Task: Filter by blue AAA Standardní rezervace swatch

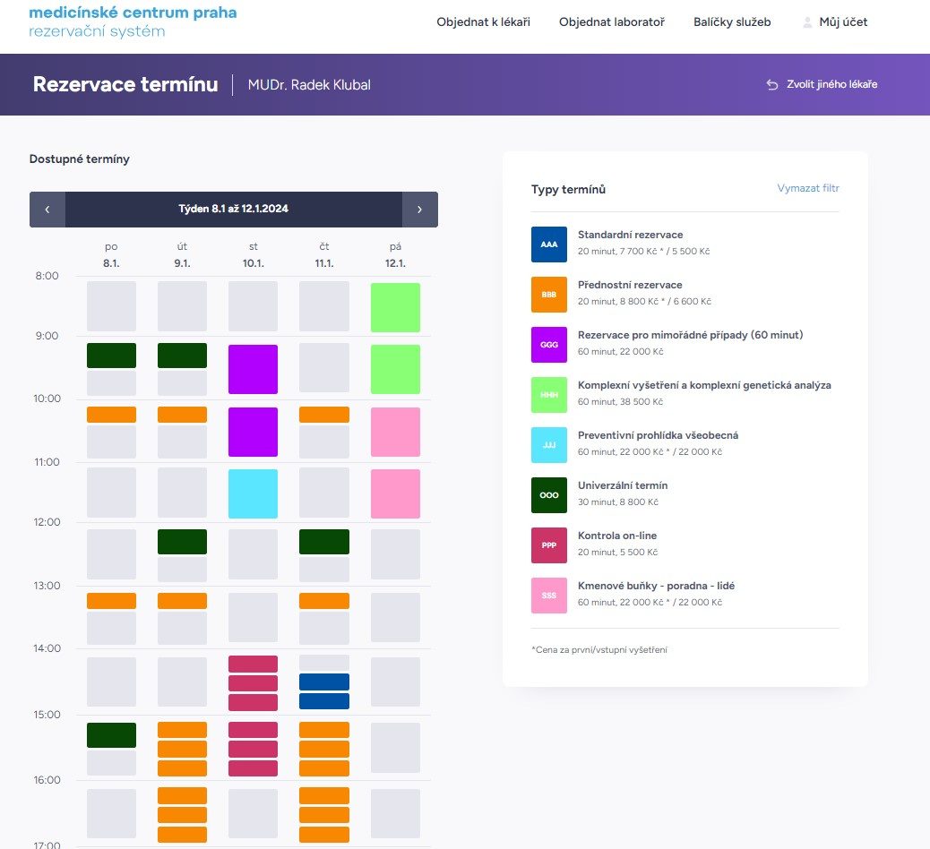Action: coord(549,244)
